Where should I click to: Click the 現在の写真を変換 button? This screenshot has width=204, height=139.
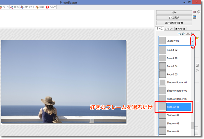(174, 23)
